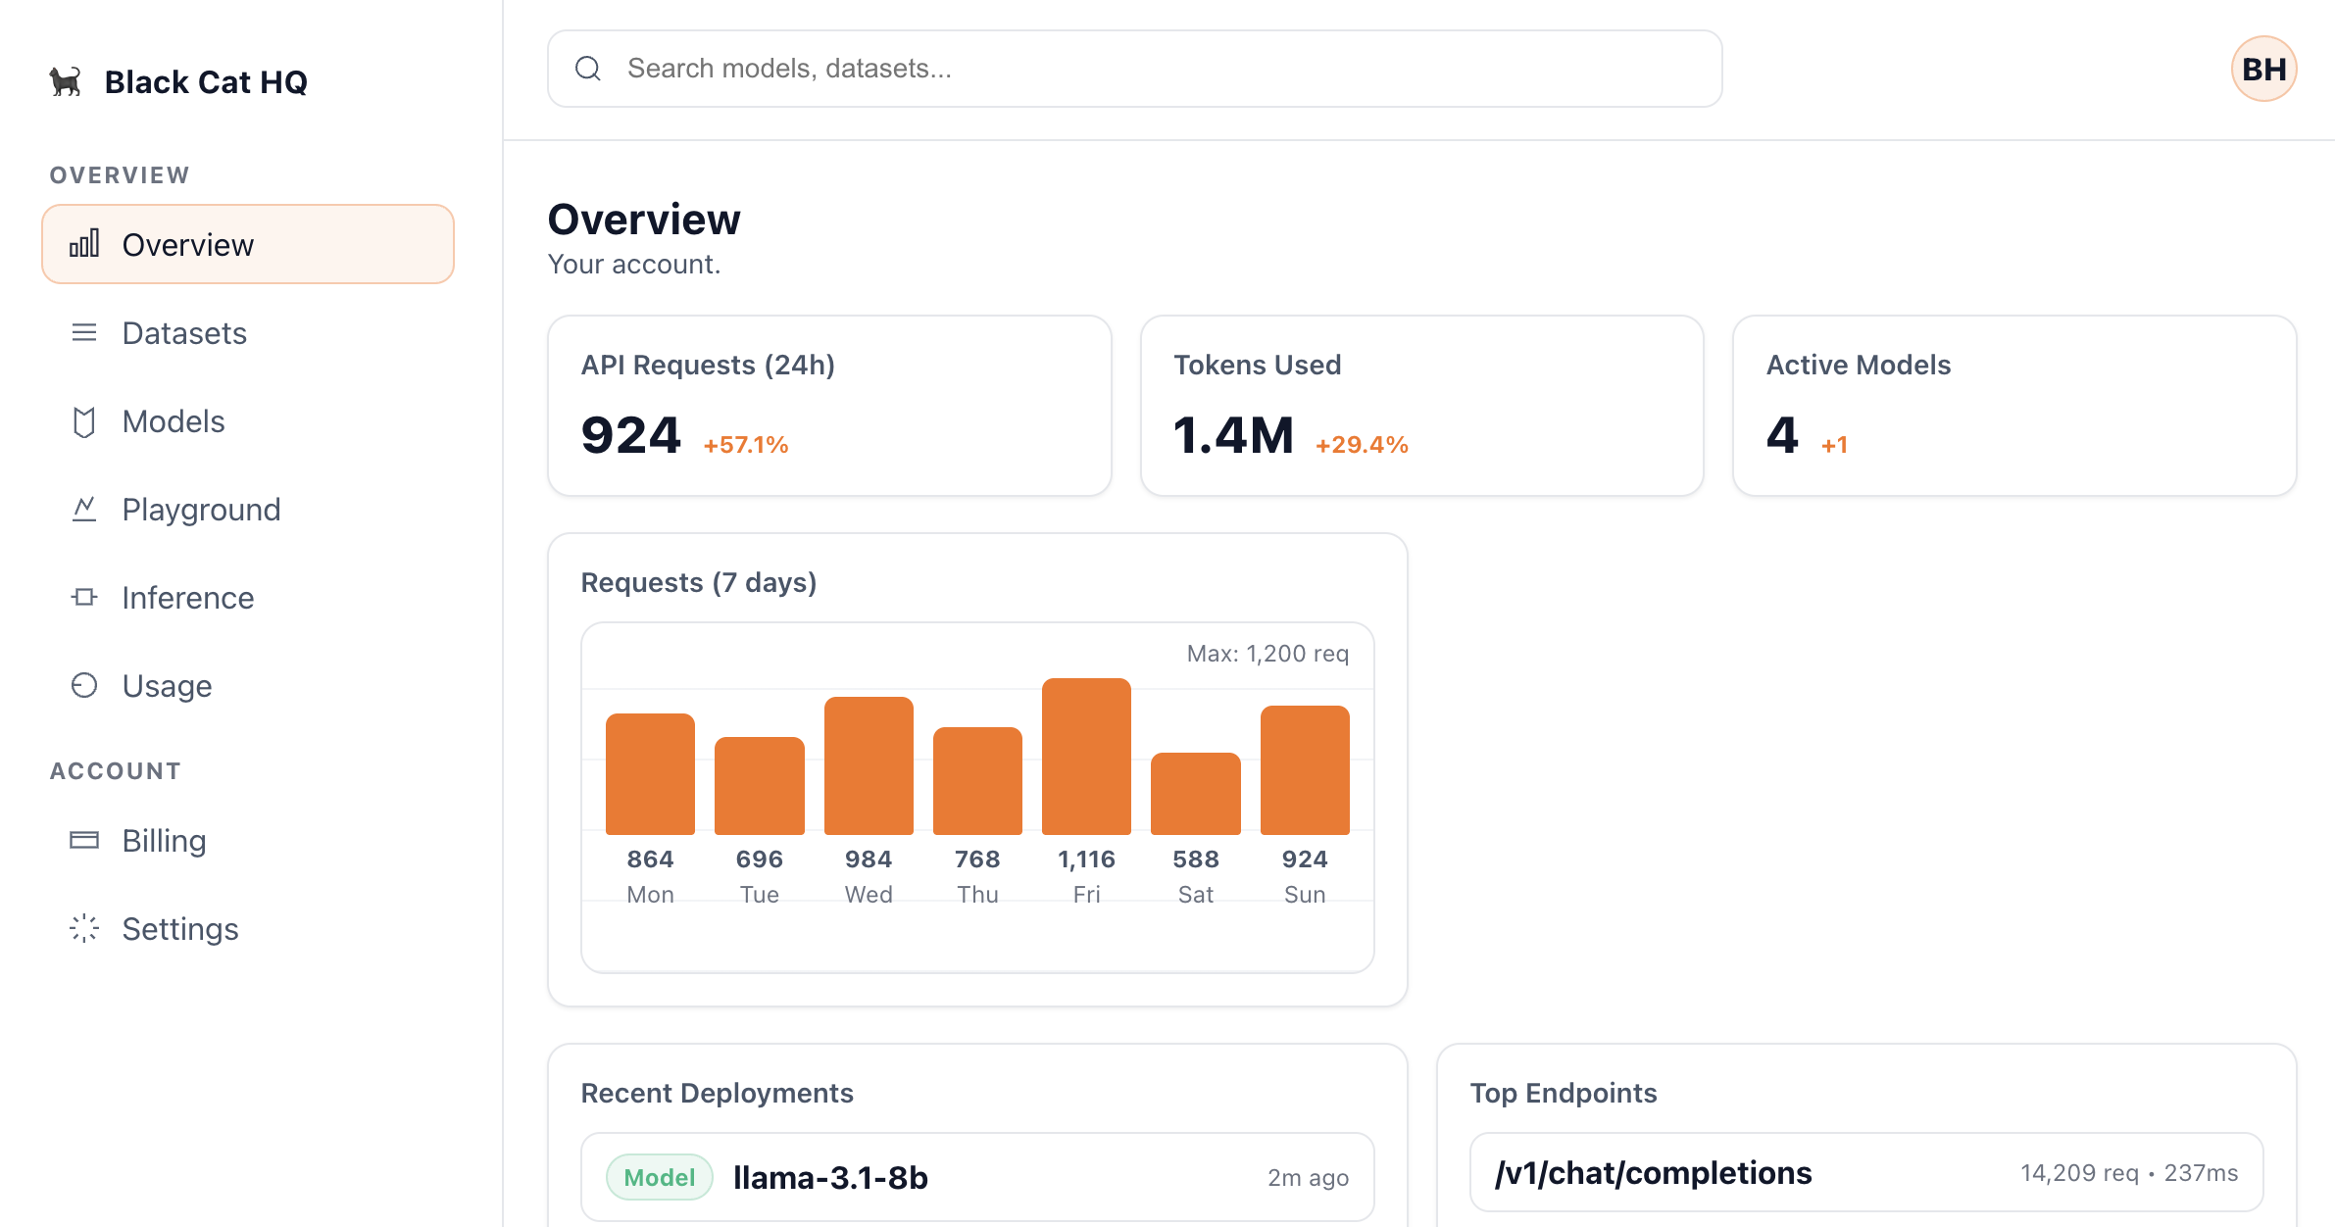
Task: Click the Active Models stat card
Action: click(2013, 405)
